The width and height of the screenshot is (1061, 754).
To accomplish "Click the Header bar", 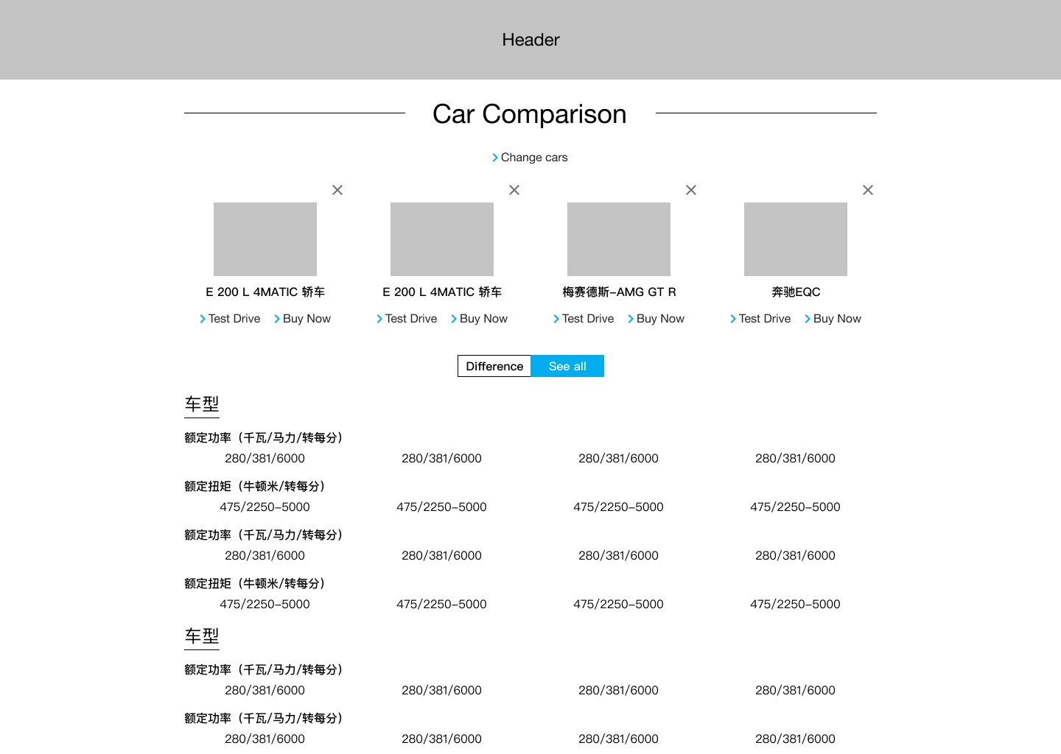I will click(530, 40).
